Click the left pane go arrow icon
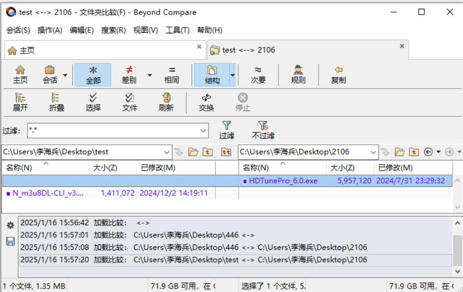This screenshot has height=292, width=463. coord(178,152)
